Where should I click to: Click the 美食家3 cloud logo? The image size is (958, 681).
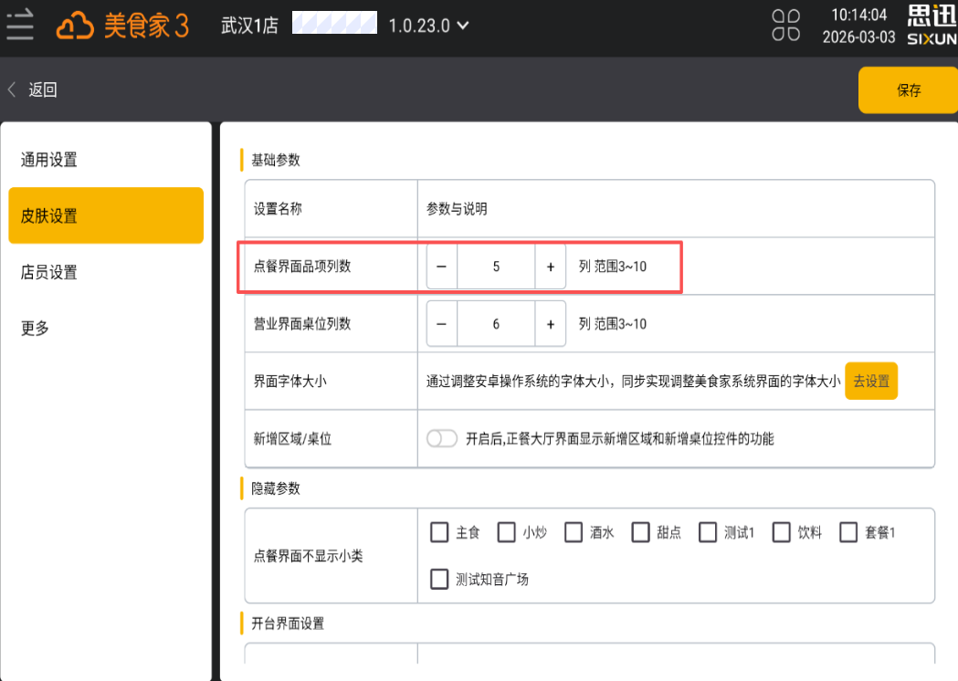(x=122, y=26)
